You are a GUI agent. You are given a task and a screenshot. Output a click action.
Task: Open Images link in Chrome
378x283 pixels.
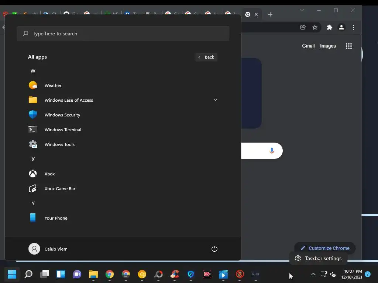[x=328, y=46]
